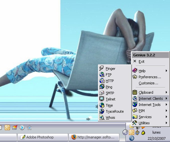
Task: Click the star quick launch icon
Action: (29, 127)
